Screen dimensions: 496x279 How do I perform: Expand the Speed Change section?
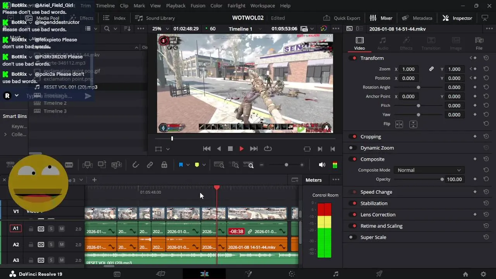(x=376, y=192)
